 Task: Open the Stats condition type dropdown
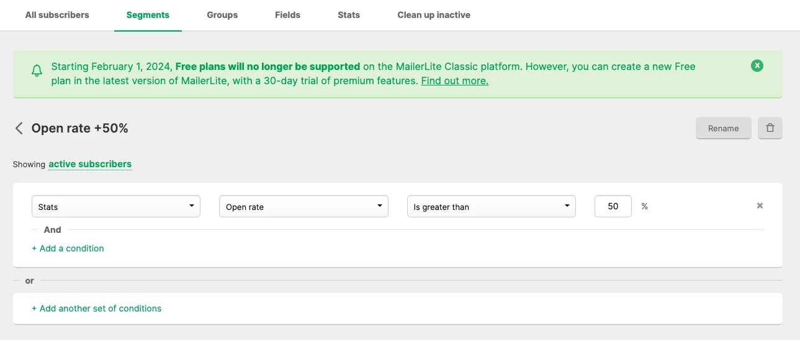[116, 206]
